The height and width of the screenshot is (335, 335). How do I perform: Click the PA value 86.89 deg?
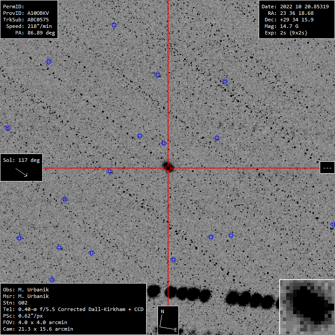click(x=41, y=33)
